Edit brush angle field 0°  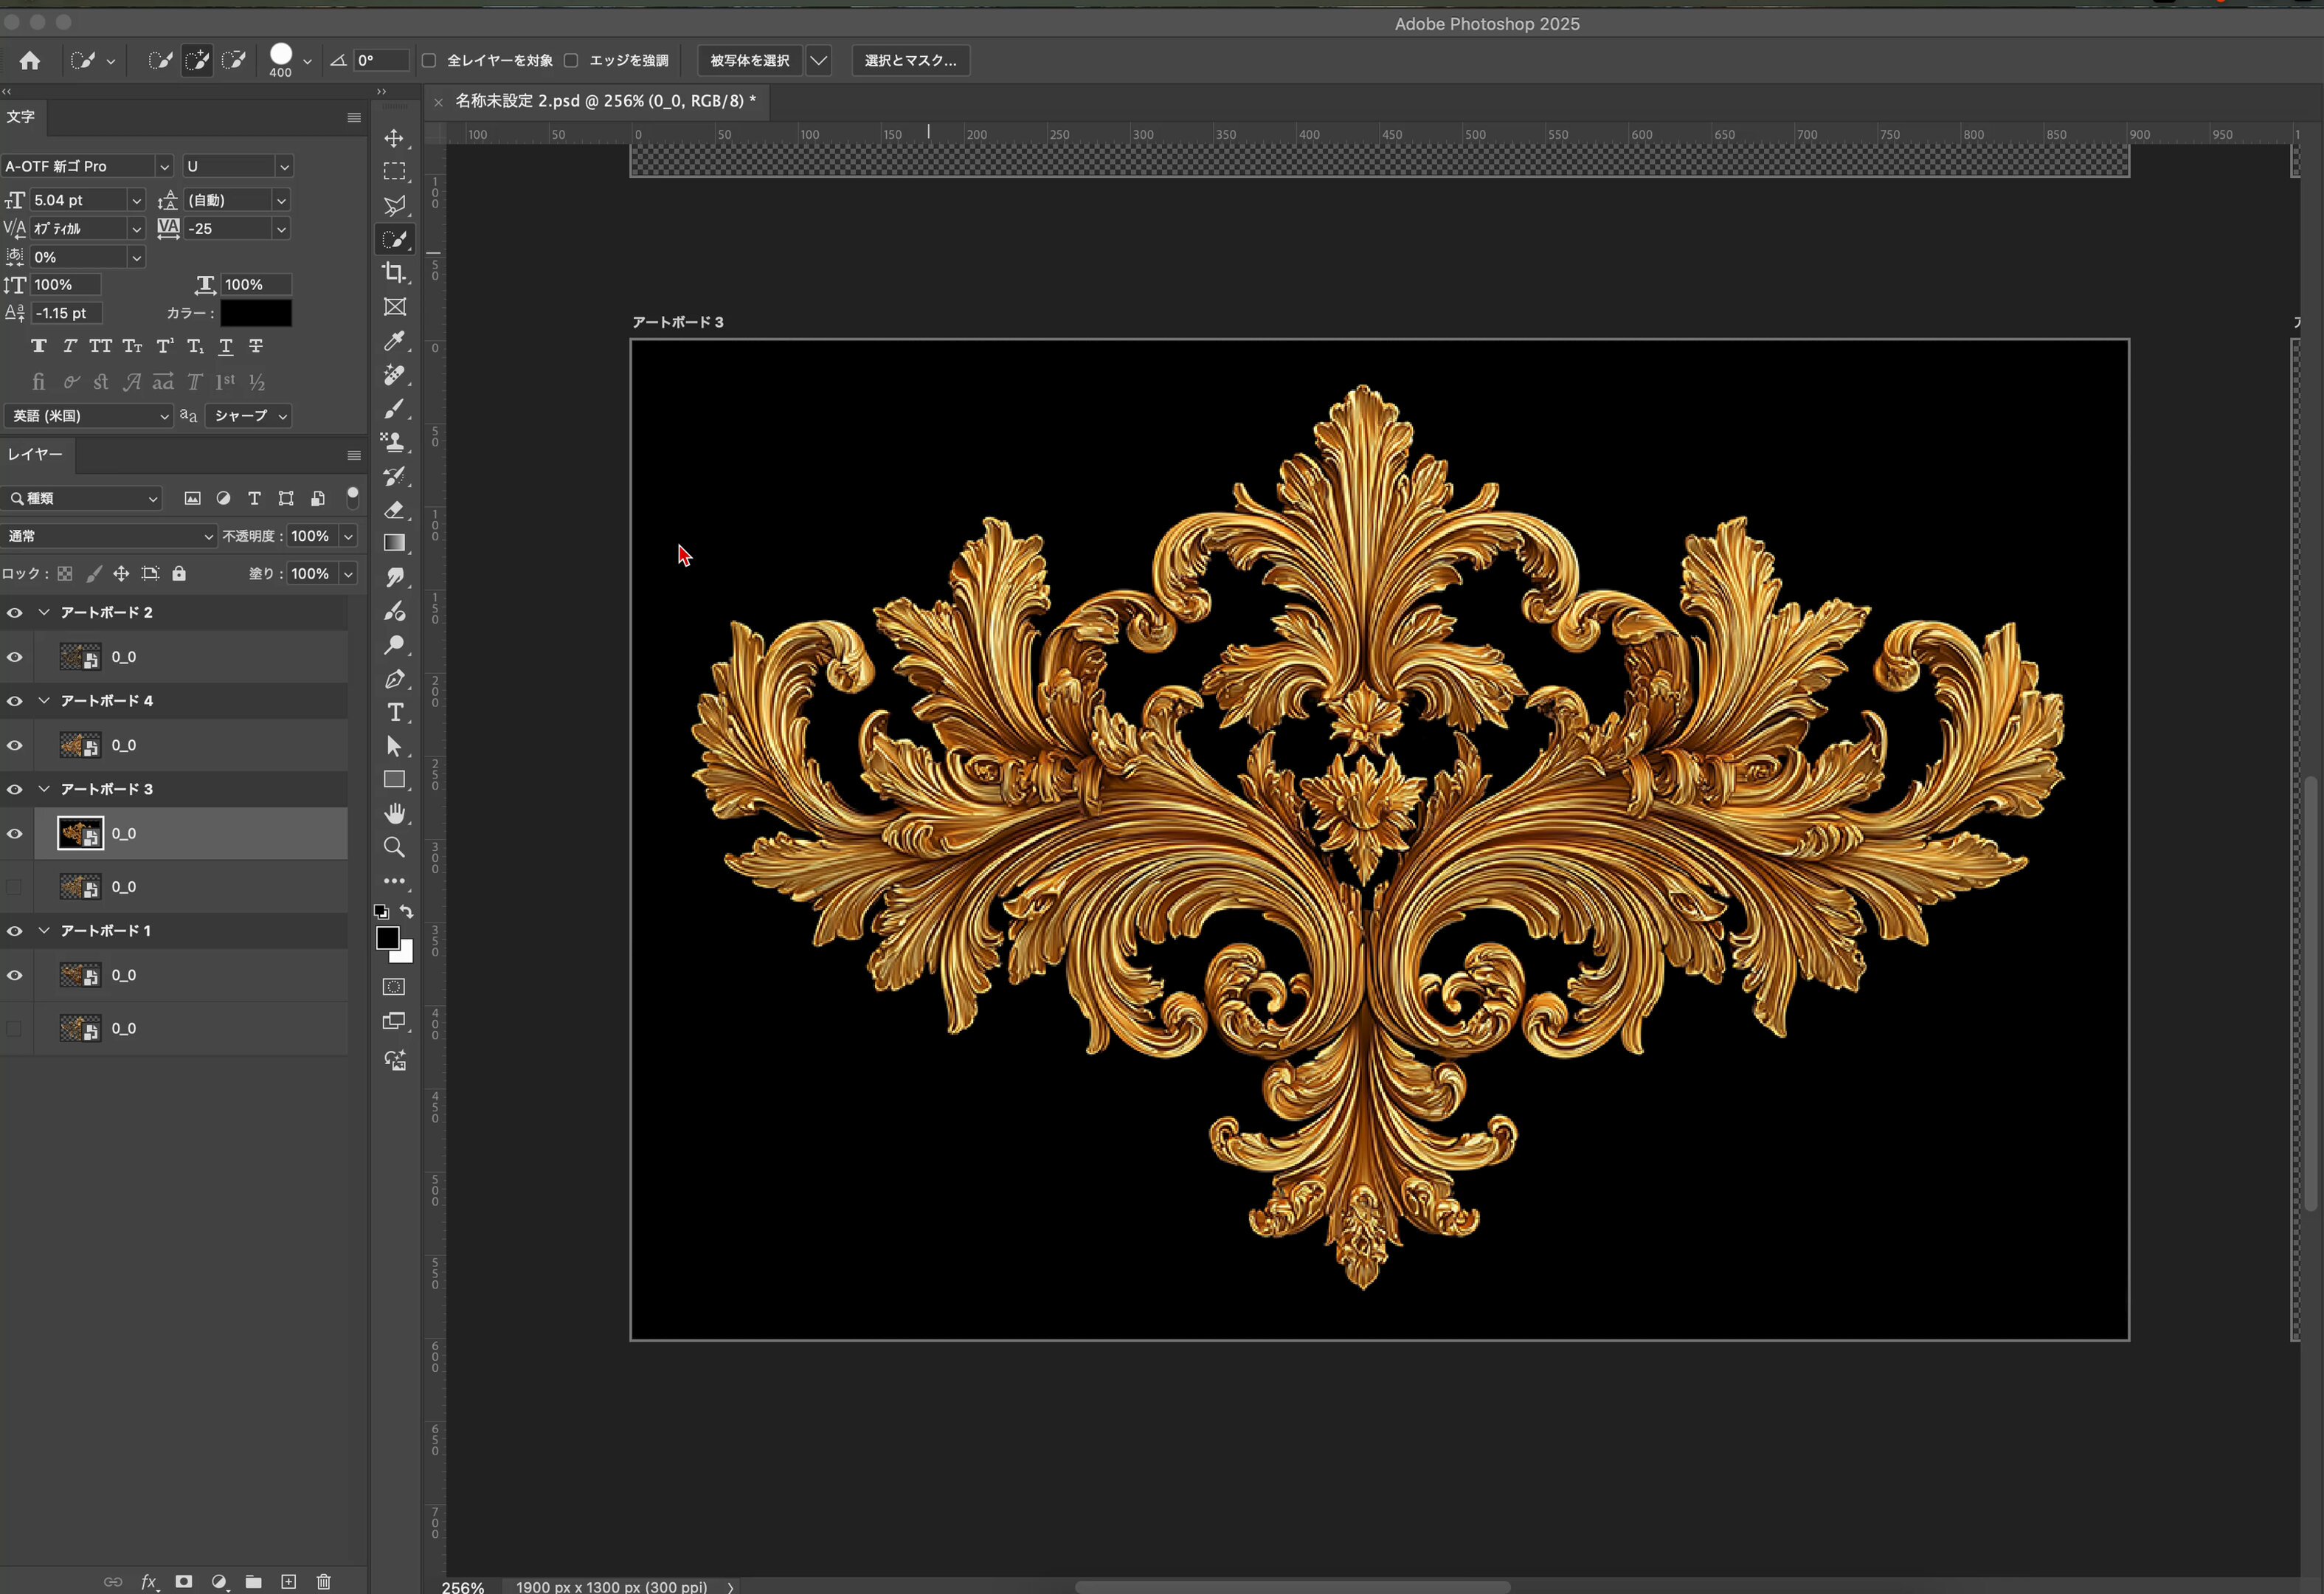(382, 60)
